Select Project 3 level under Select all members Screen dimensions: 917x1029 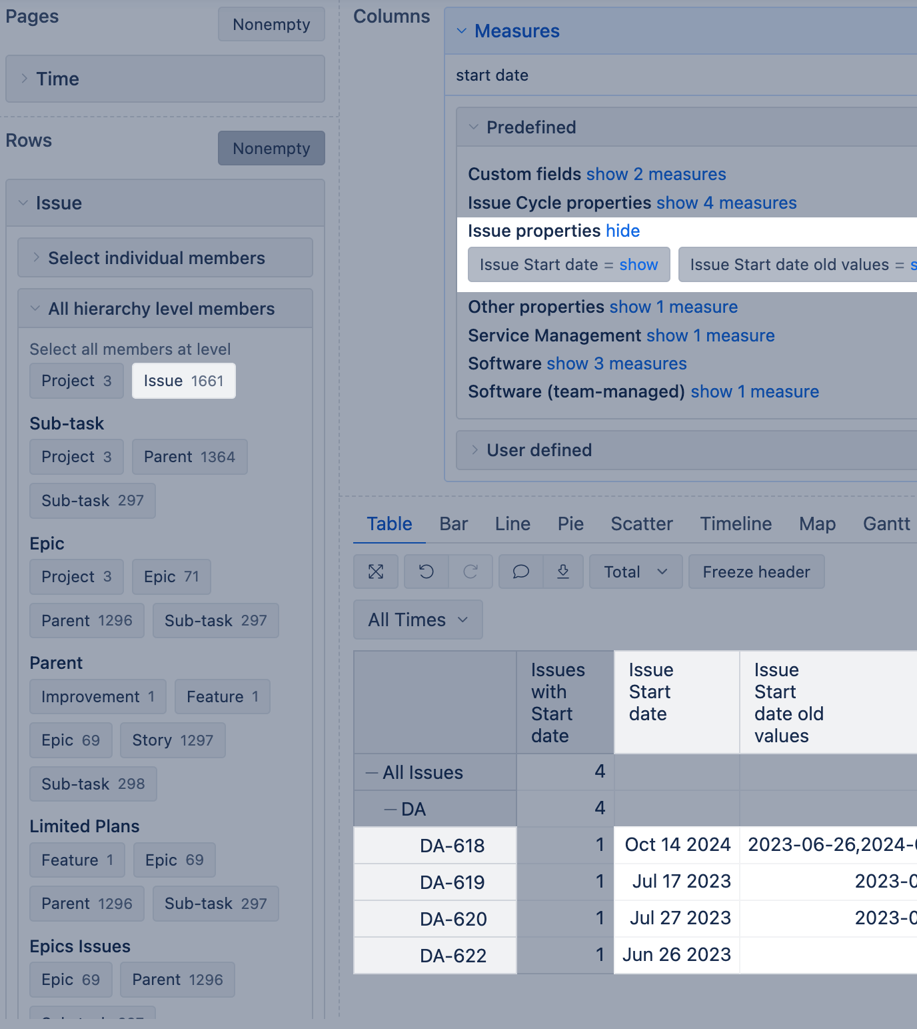point(77,381)
